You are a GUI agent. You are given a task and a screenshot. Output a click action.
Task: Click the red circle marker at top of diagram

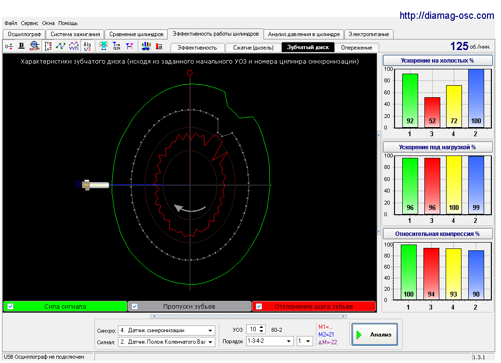(x=190, y=73)
